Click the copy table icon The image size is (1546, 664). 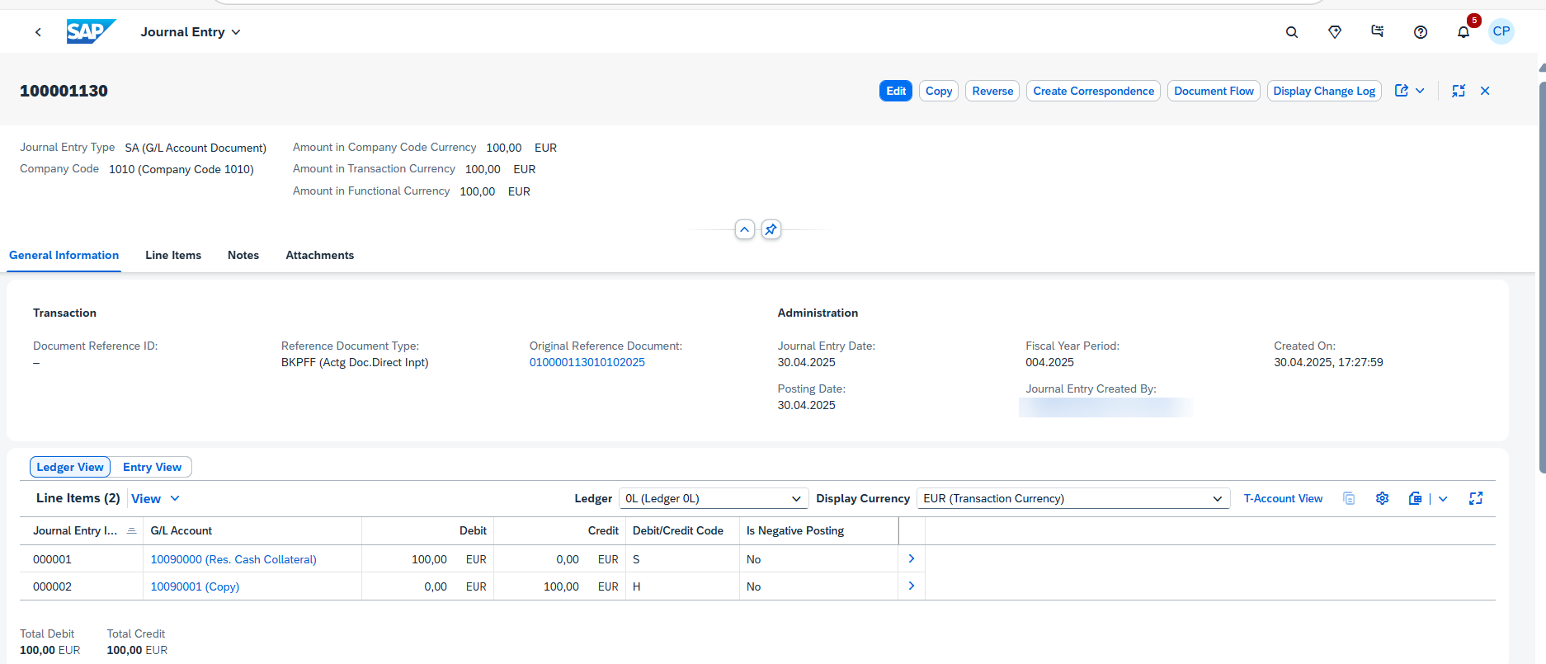(1349, 498)
